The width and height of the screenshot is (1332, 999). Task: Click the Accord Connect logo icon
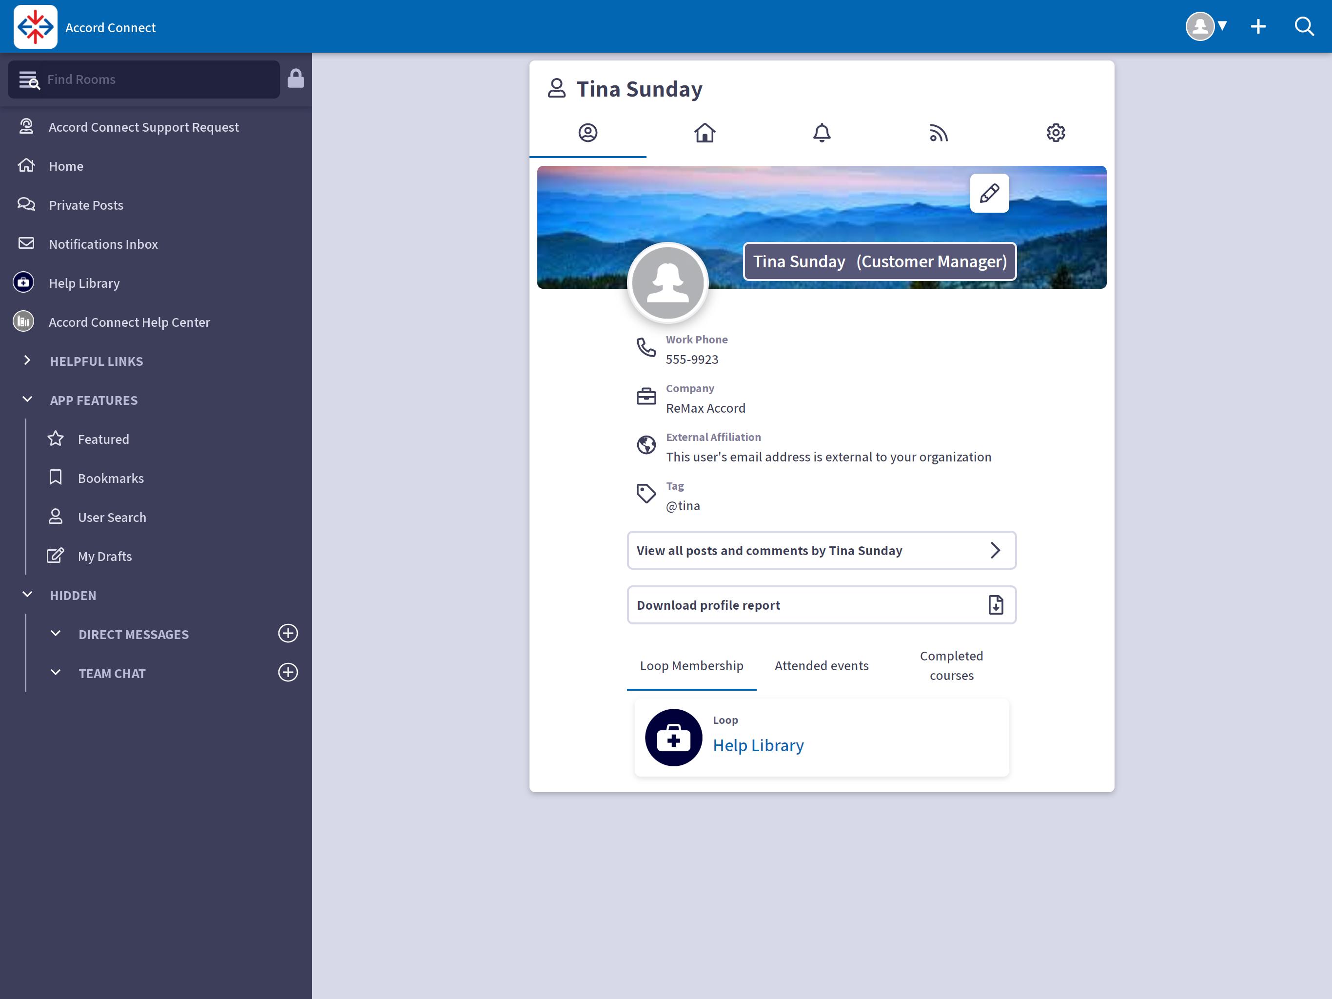(36, 26)
